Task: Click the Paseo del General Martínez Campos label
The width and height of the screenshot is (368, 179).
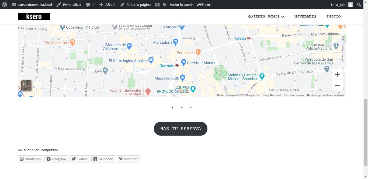Action: [x=310, y=35]
